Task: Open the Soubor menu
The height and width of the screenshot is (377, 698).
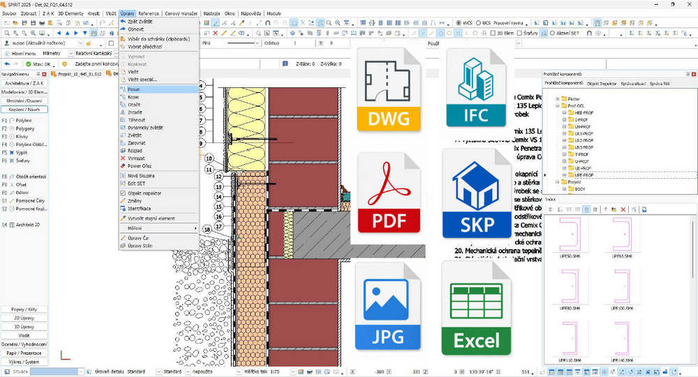Action: click(9, 13)
